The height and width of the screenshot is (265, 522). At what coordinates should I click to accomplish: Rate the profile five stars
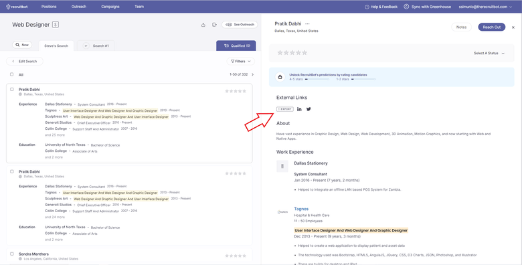(304, 53)
